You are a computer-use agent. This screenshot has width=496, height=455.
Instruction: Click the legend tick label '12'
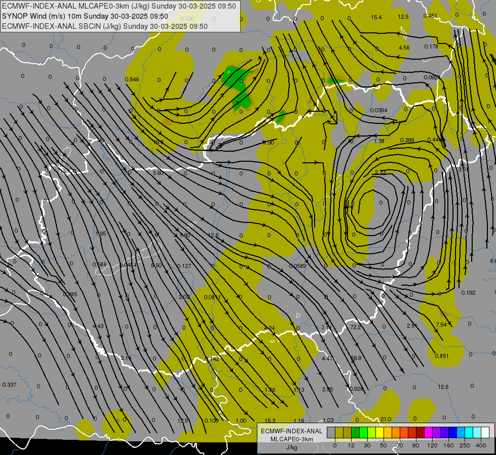pyautogui.click(x=351, y=445)
